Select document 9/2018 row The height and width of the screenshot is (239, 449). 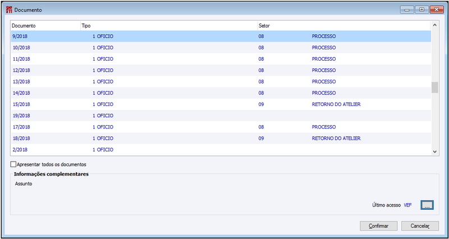221,36
